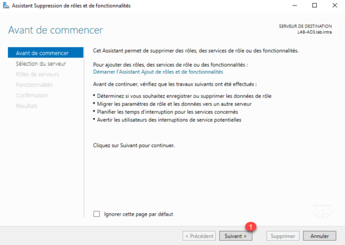Click the Avant de continuer, vérifiez sentence
Image resolution: width=345 pixels, height=245 pixels.
point(175,84)
